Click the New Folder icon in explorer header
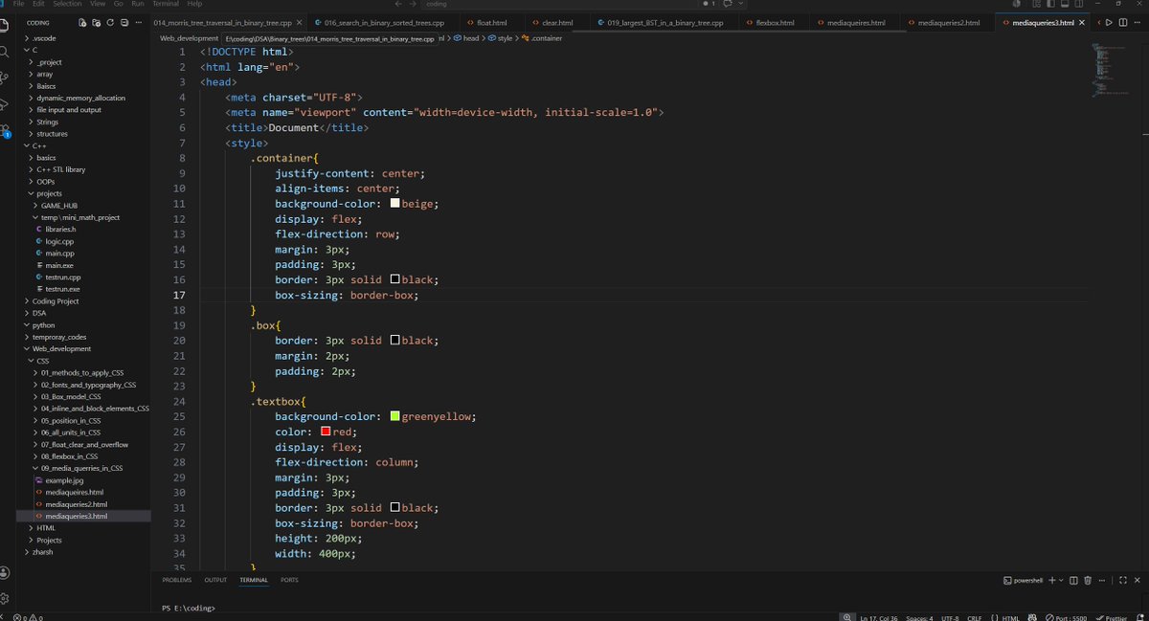Viewport: 1149px width, 621px height. [98, 22]
